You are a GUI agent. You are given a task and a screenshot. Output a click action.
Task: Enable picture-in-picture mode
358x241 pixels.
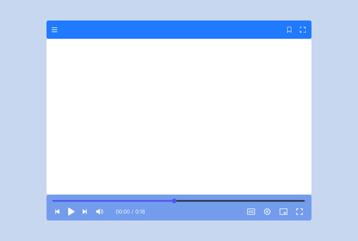pos(283,212)
